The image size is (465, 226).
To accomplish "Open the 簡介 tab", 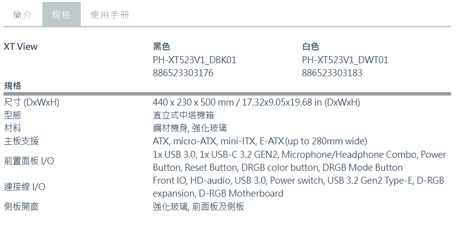I will click(x=22, y=14).
